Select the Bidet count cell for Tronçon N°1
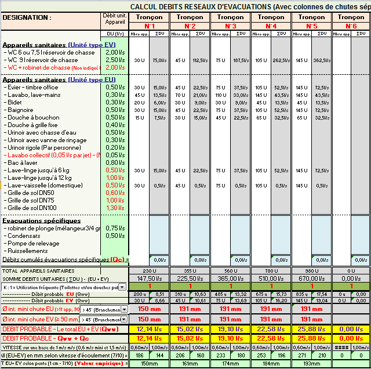 [x=139, y=102]
